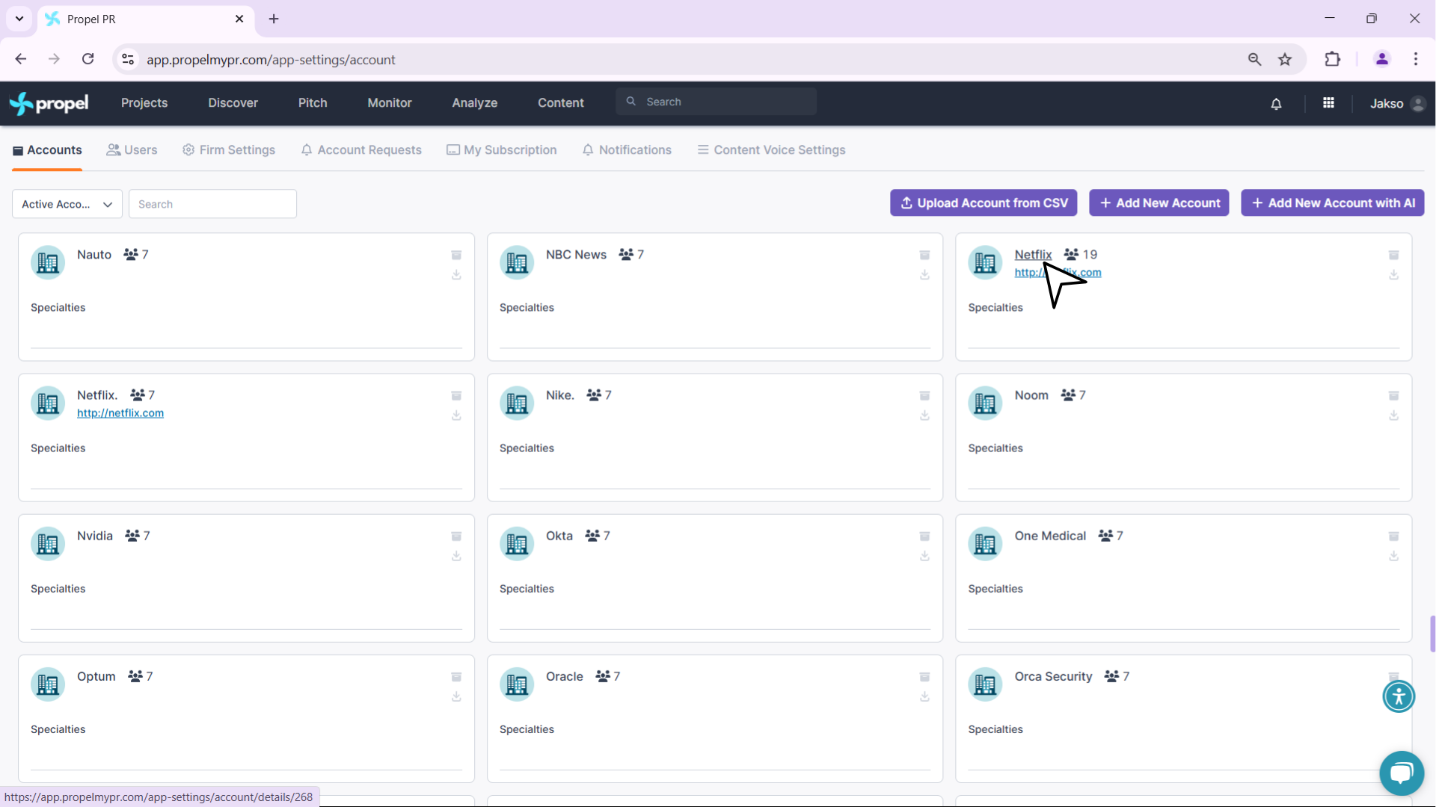Reload the page
The height and width of the screenshot is (807, 1436).
(x=88, y=59)
